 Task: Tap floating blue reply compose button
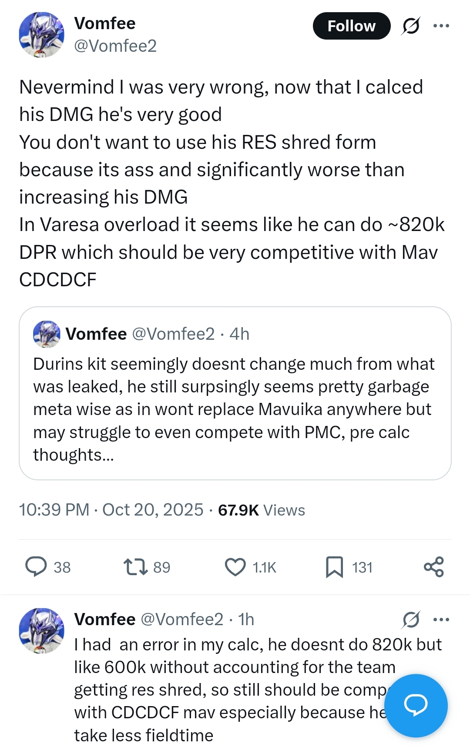pyautogui.click(x=416, y=705)
